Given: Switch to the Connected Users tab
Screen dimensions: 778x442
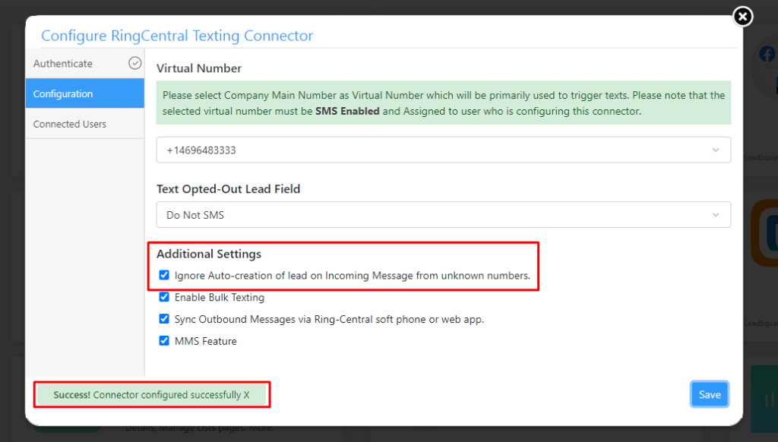Looking at the screenshot, I should coord(68,122).
